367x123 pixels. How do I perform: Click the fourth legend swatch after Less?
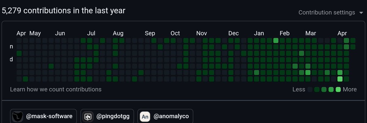pos(331,89)
